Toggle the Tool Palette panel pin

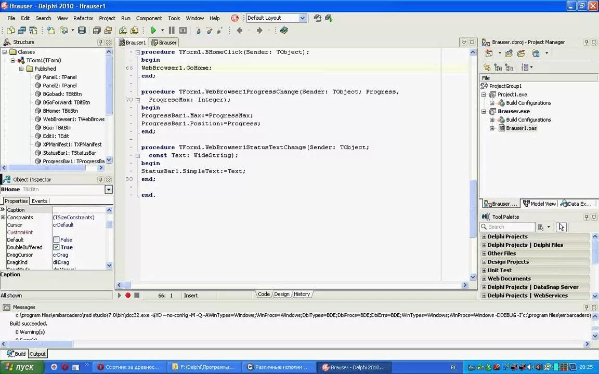pos(587,217)
